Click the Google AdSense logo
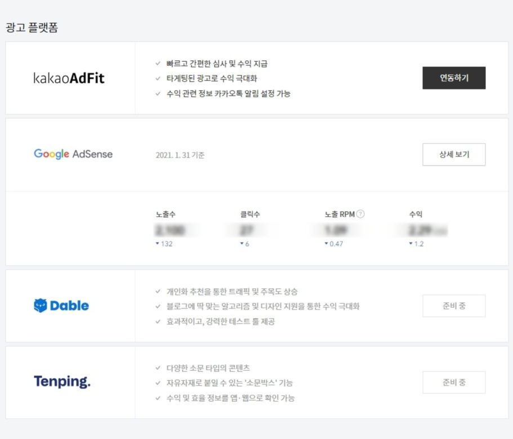This screenshot has height=439, width=513. pyautogui.click(x=73, y=154)
